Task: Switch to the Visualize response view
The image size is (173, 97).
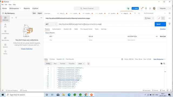Action: coord(71,64)
